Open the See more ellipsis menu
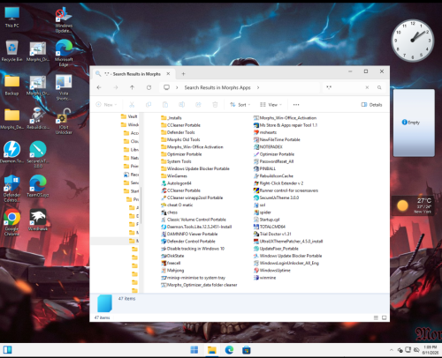Viewport: 442px width, 358px height. [x=296, y=105]
